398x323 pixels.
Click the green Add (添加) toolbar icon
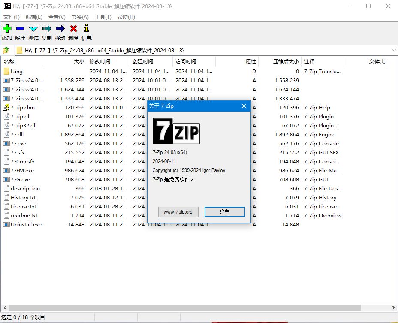click(x=7, y=29)
